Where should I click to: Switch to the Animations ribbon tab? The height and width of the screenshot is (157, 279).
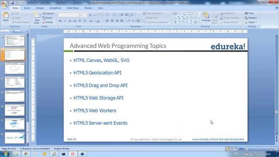(x=55, y=8)
